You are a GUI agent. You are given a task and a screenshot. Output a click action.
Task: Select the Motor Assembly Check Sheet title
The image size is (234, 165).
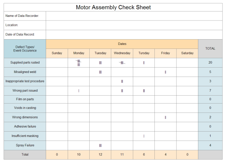(x=113, y=7)
